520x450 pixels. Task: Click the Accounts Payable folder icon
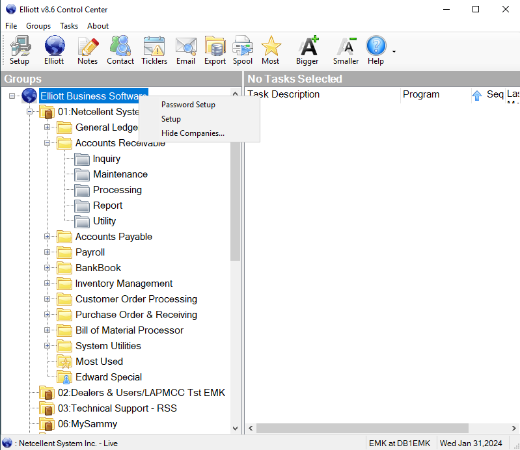click(64, 237)
